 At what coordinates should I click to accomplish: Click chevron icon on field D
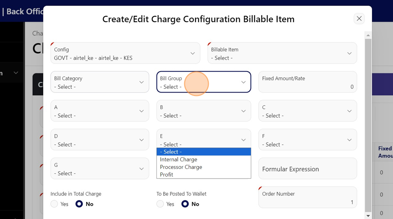pos(141,140)
